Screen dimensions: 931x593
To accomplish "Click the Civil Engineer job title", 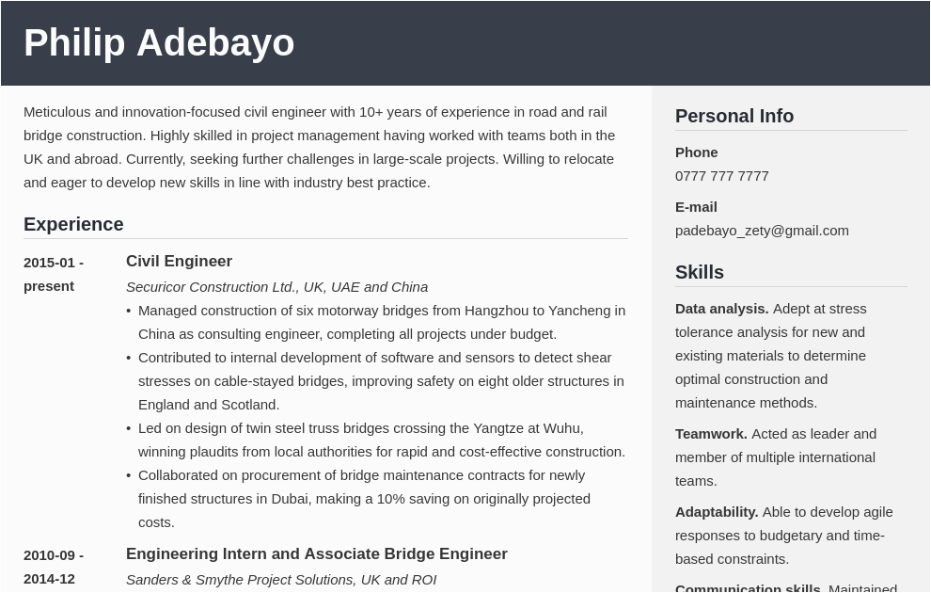I will click(179, 262).
